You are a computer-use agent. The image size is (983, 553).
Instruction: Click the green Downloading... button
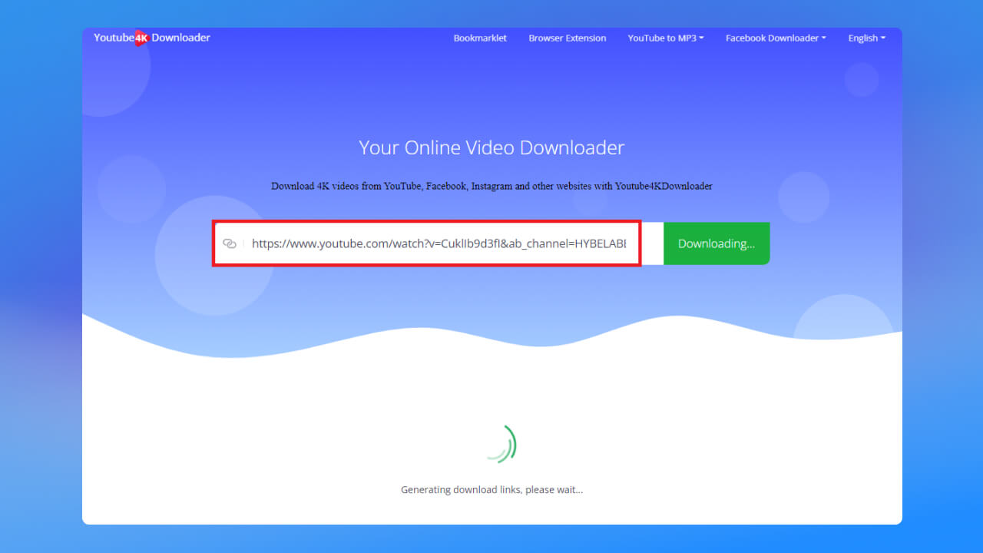[717, 243]
